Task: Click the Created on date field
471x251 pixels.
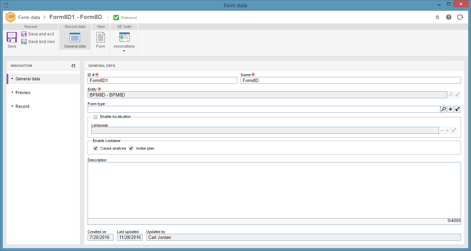Action: coord(100,237)
